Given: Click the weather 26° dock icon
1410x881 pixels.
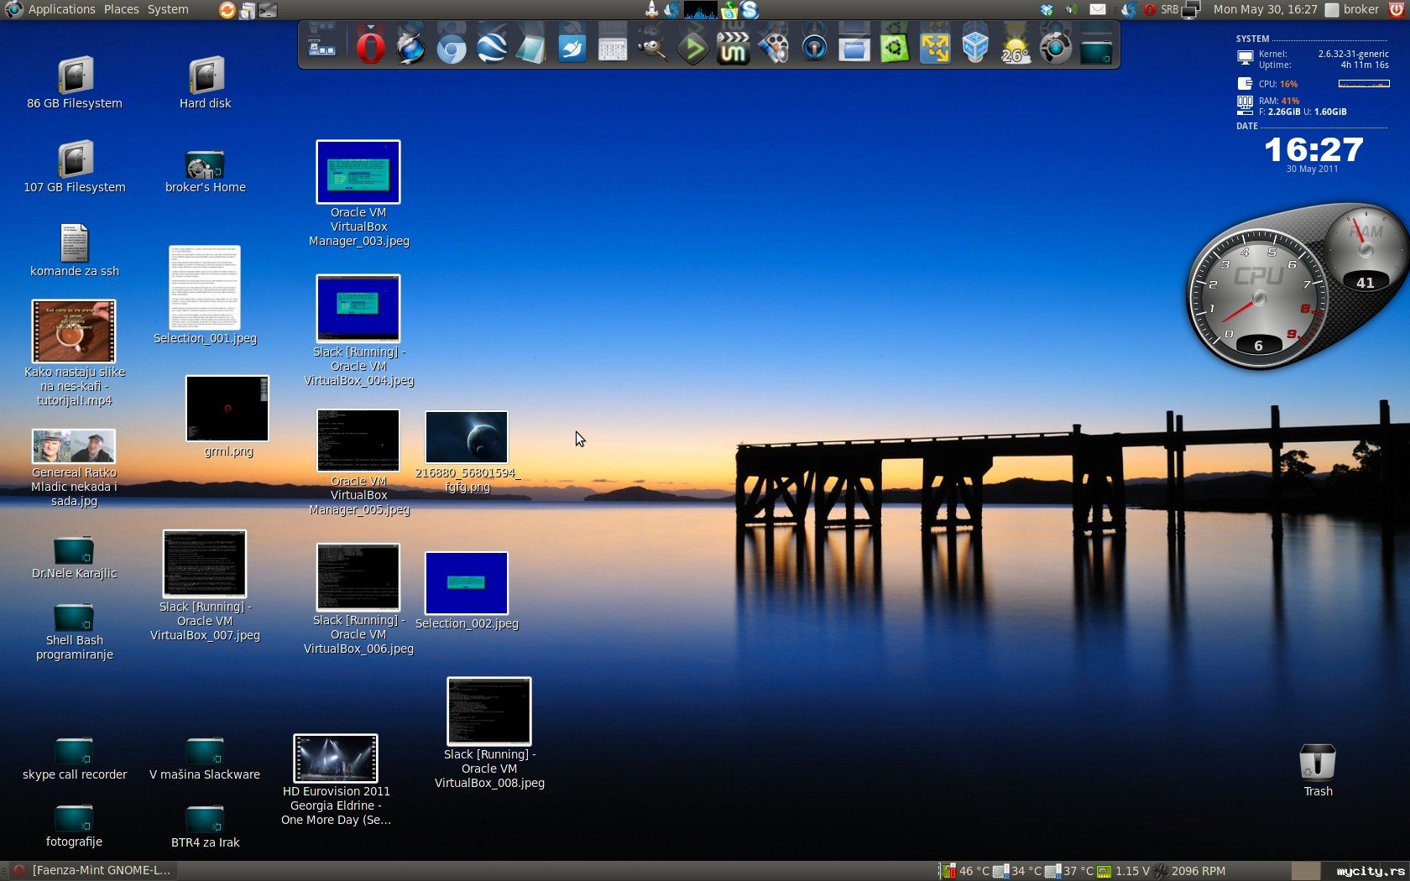Looking at the screenshot, I should click(x=1016, y=48).
